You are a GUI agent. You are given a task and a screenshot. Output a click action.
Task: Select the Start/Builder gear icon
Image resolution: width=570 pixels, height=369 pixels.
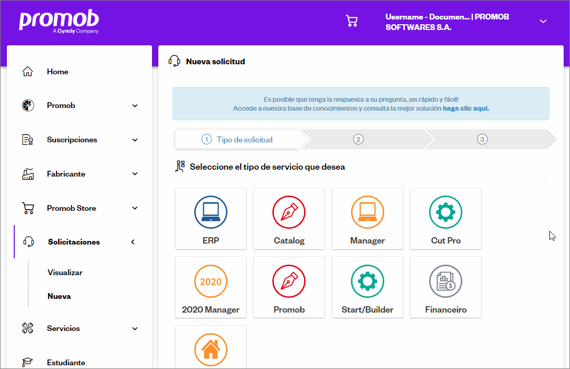(367, 281)
